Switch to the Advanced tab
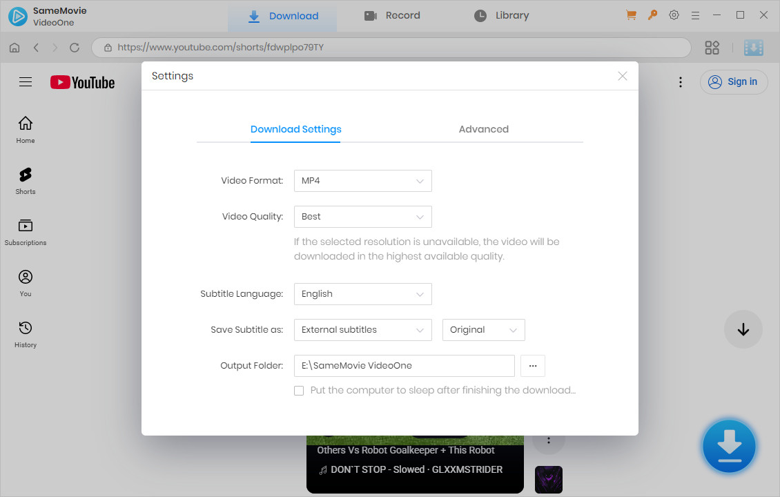 coord(483,129)
